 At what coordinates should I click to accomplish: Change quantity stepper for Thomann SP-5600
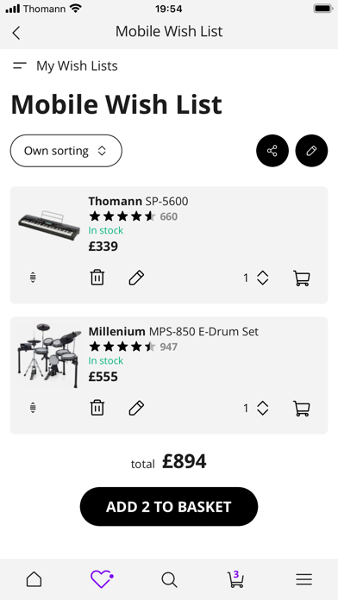(262, 278)
